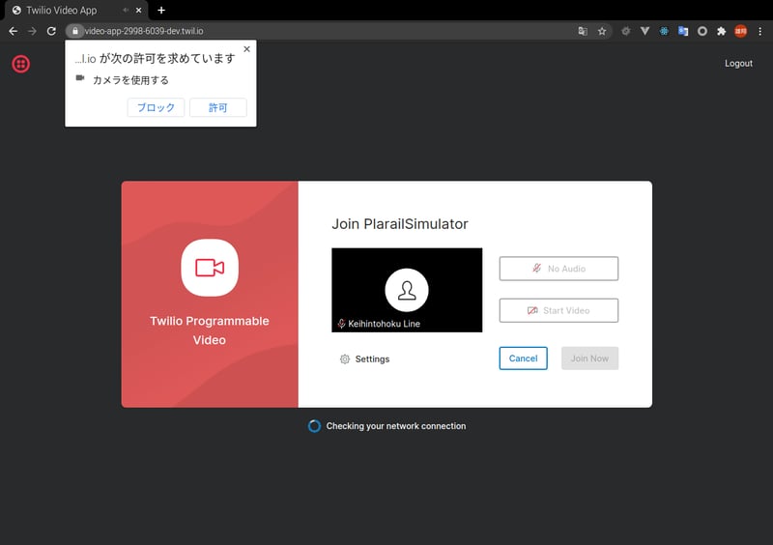This screenshot has height=545, width=773.
Task: Click 'Twilio Programmable Video' text
Action: (210, 330)
